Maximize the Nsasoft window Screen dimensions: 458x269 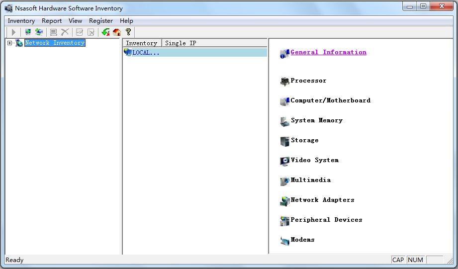pyautogui.click(x=423, y=6)
